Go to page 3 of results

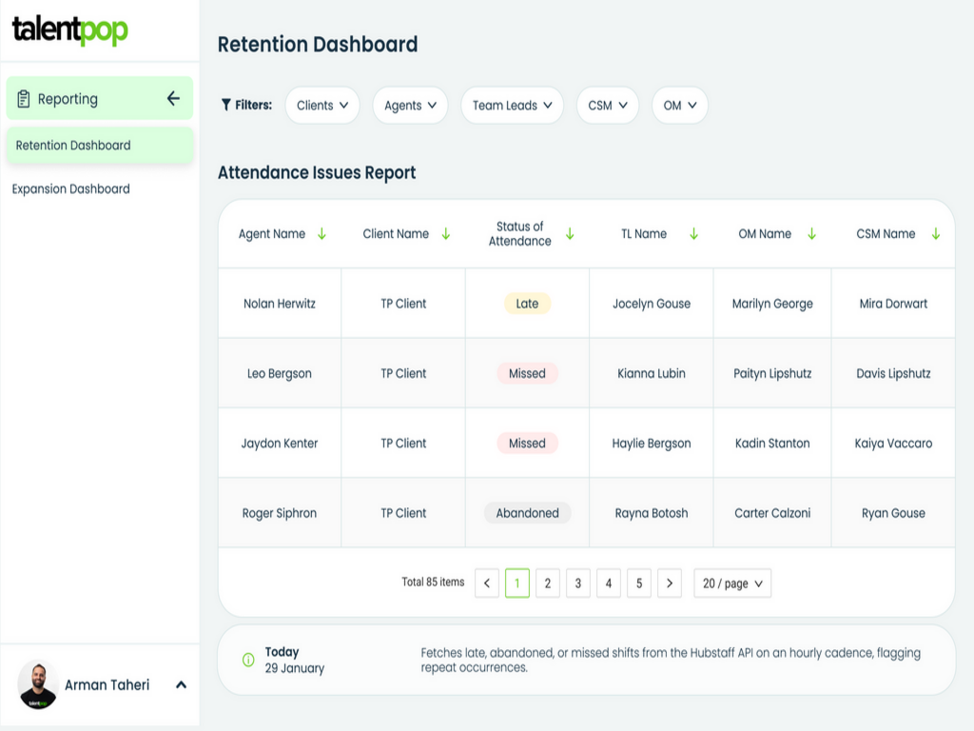pyautogui.click(x=577, y=583)
